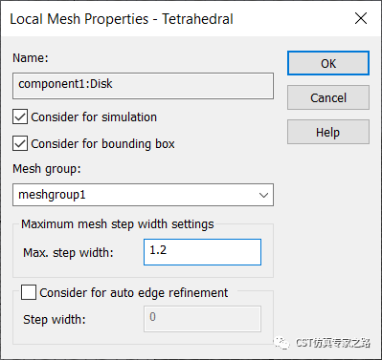Click the Consider for simulation label text

click(94, 117)
